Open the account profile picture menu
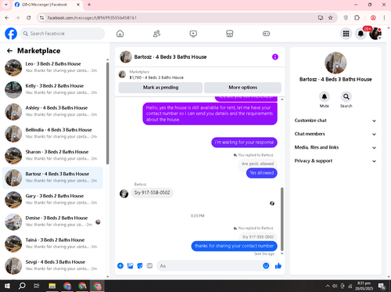The image size is (391, 292). (x=375, y=34)
